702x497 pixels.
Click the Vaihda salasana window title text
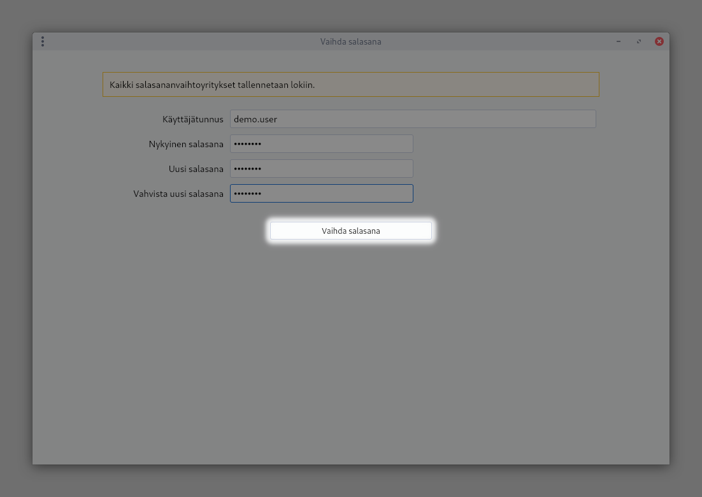point(350,41)
